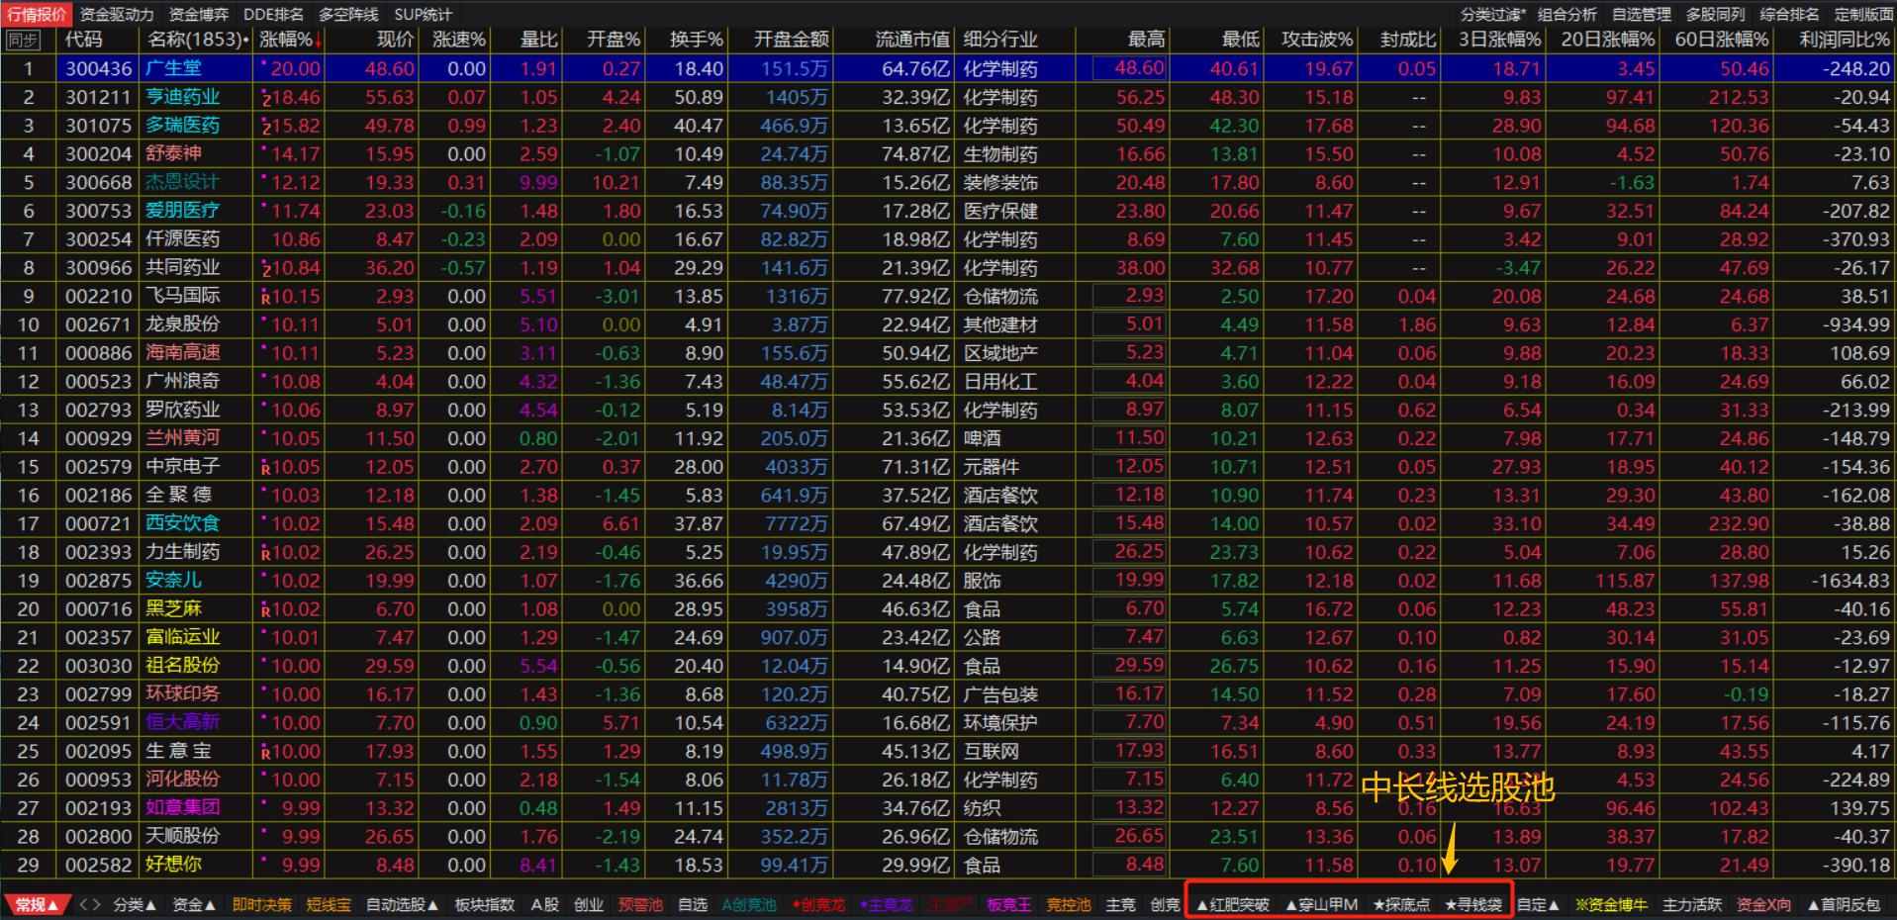Open 定制版面 in the top right
The height and width of the screenshot is (920, 1897).
[1864, 14]
